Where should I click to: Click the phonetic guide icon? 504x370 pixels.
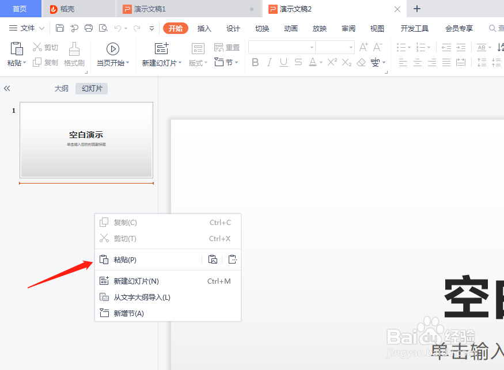(x=375, y=62)
